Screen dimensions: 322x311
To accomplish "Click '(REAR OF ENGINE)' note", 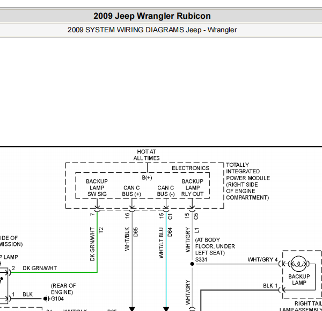I will point(63,289).
